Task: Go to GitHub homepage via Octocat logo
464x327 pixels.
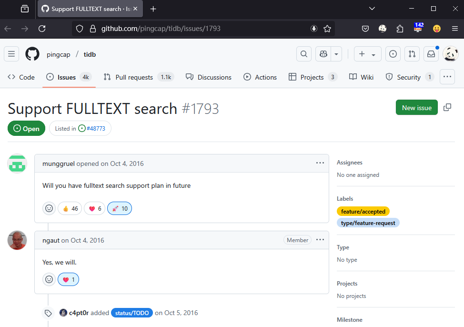Action: 32,54
